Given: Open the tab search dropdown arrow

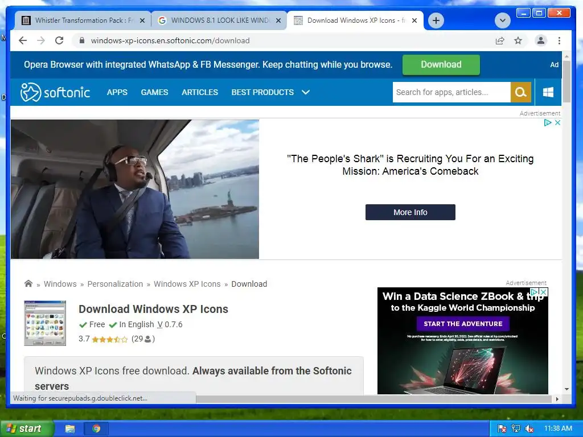Looking at the screenshot, I should click(502, 20).
